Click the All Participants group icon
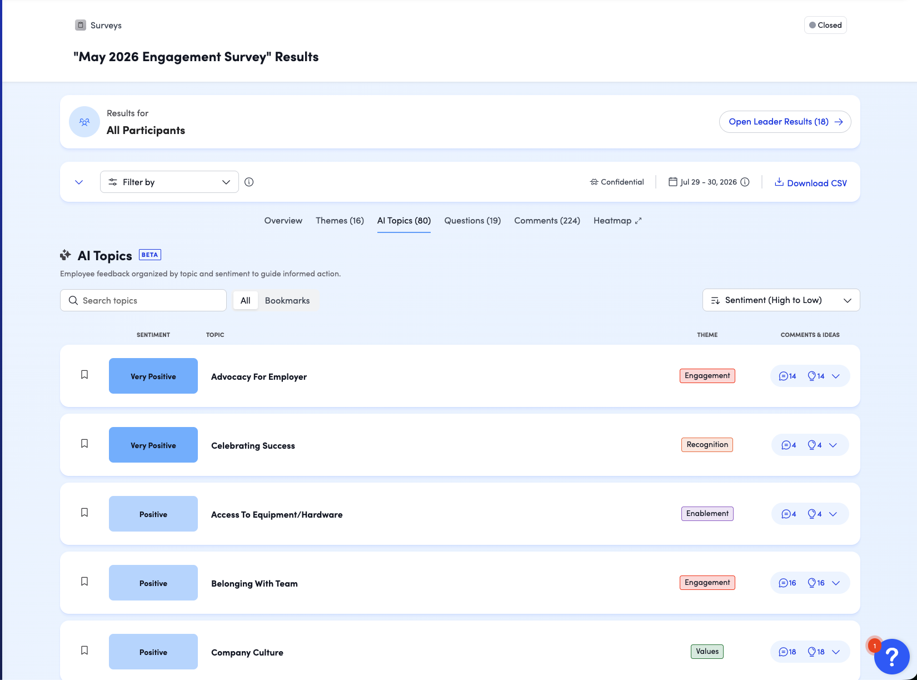 click(x=84, y=122)
